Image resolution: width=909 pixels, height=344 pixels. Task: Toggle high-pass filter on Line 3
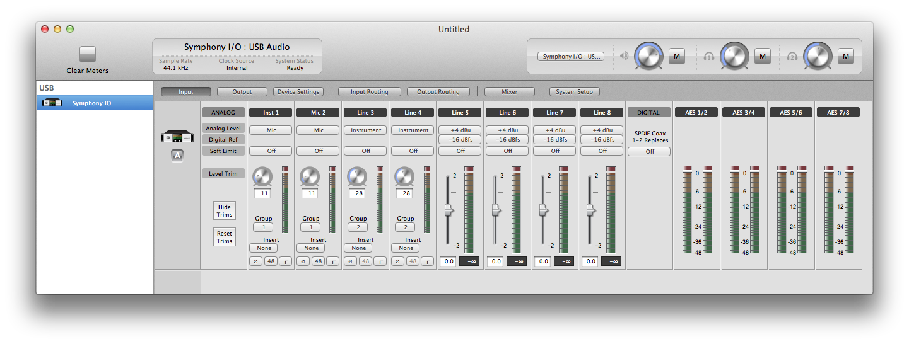click(x=380, y=261)
